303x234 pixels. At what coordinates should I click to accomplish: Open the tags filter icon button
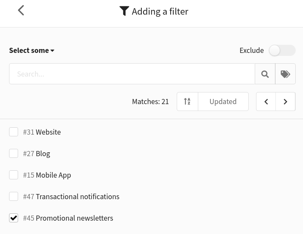pyautogui.click(x=285, y=74)
